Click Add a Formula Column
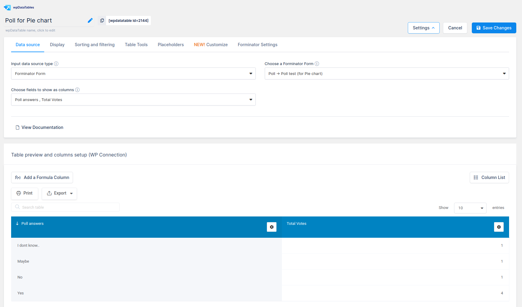 [x=42, y=177]
